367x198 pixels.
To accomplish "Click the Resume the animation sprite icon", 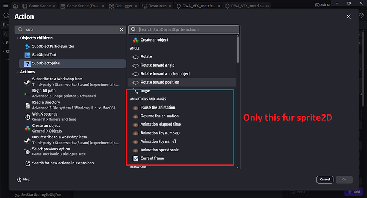I will coord(136,116).
